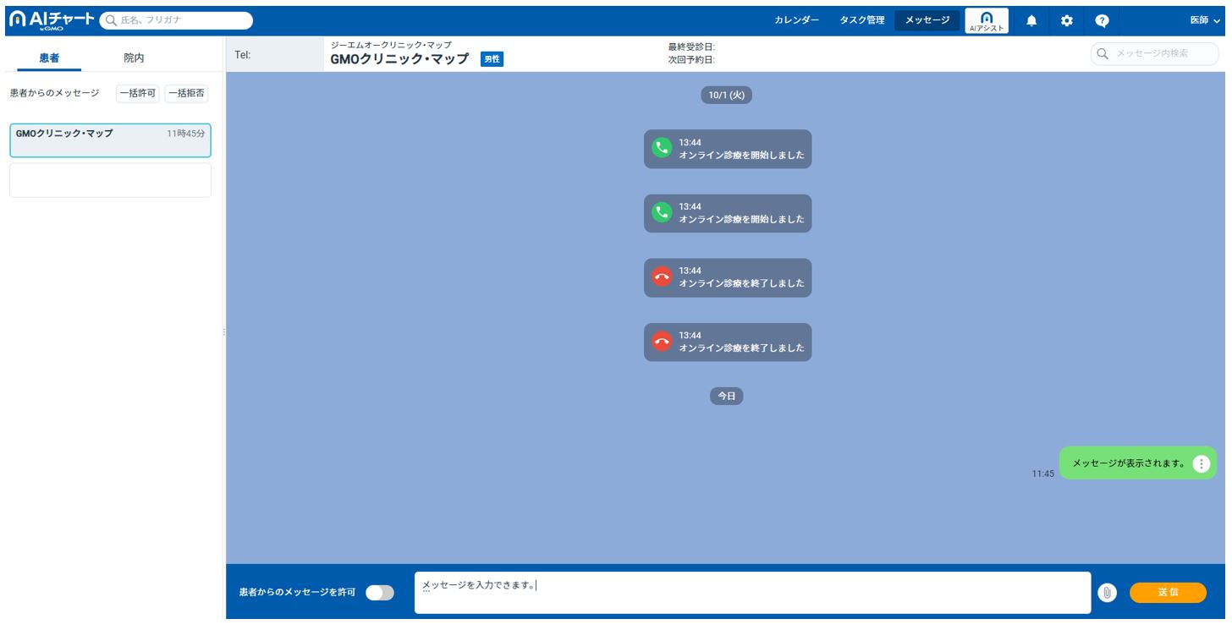This screenshot has height=630, width=1232.
Task: Click the 11:45 message timestamp
Action: (1042, 474)
